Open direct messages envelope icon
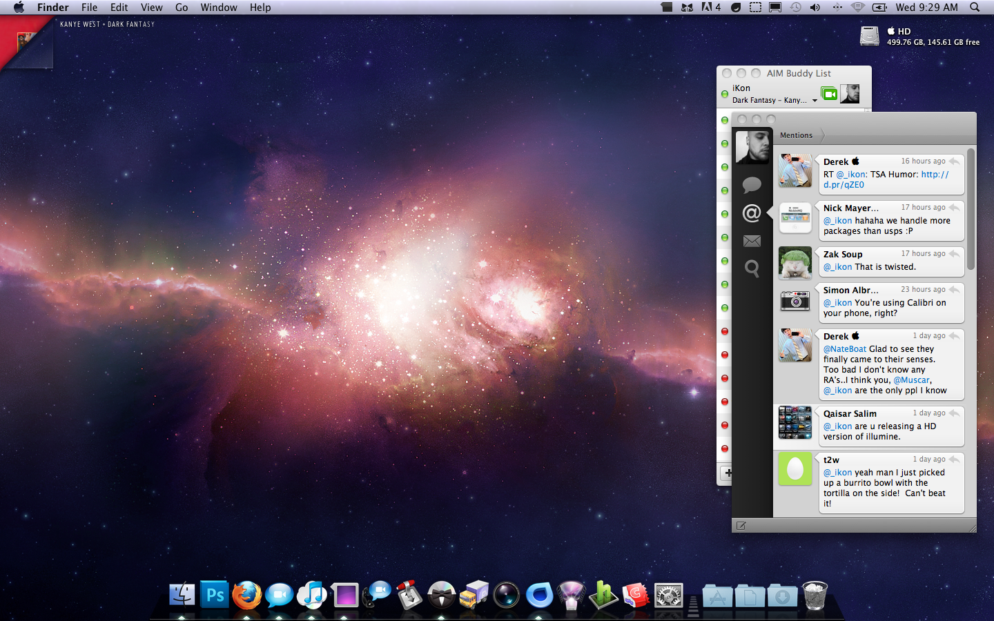 pos(752,241)
